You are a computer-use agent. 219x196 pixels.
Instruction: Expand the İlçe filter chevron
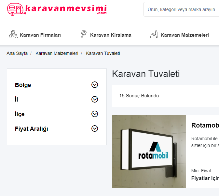tap(95, 114)
